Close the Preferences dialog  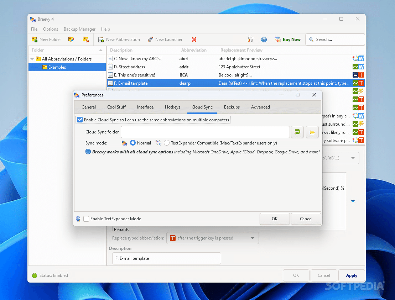point(314,95)
